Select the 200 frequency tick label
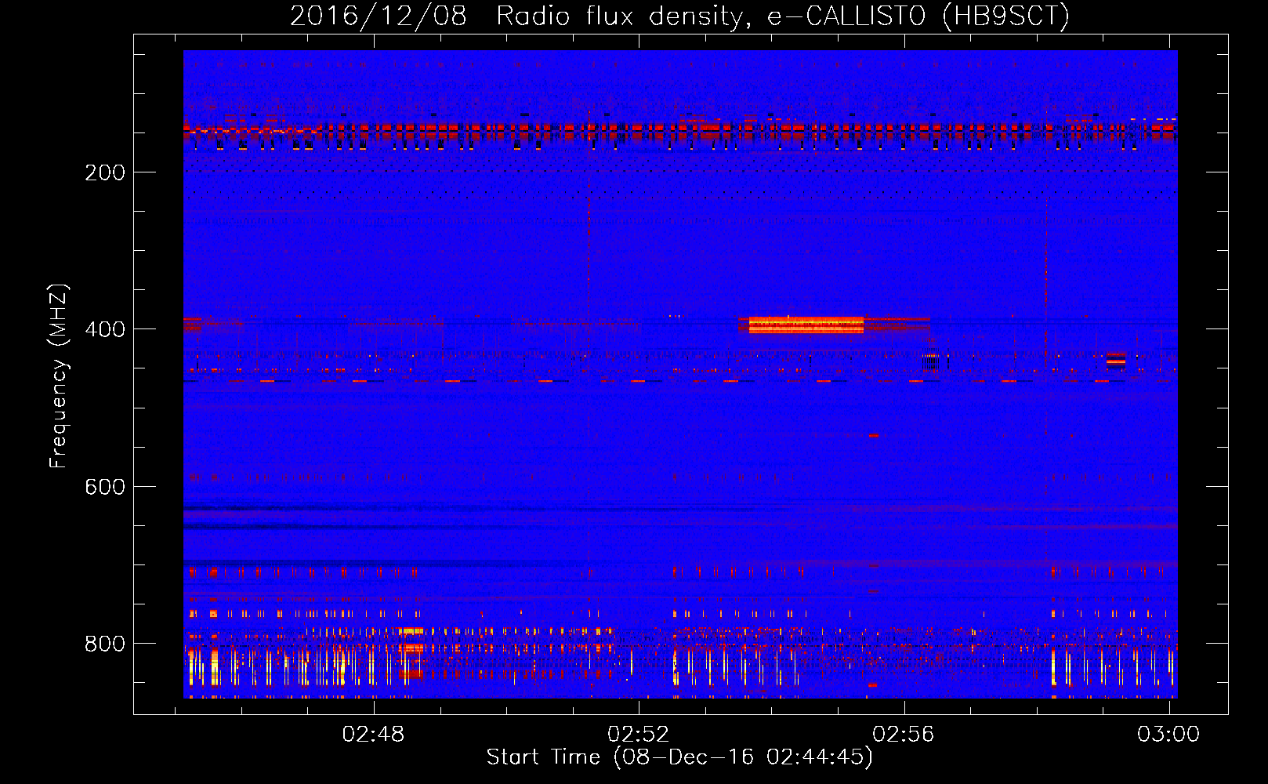The image size is (1268, 784). [105, 172]
